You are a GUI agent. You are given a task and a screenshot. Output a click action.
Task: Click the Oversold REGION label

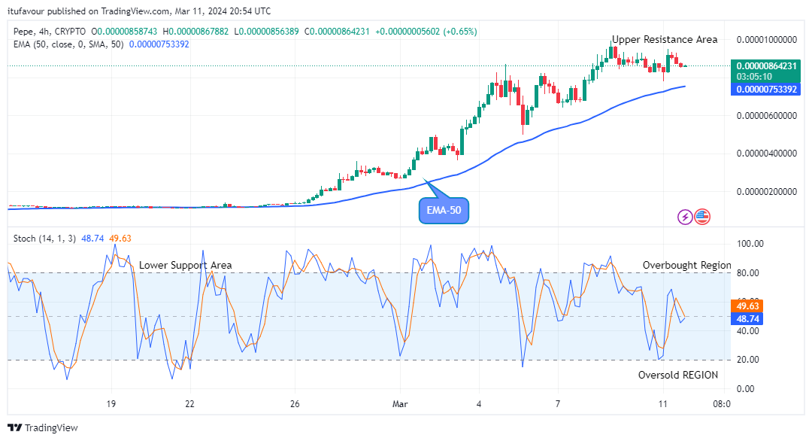[x=678, y=376]
